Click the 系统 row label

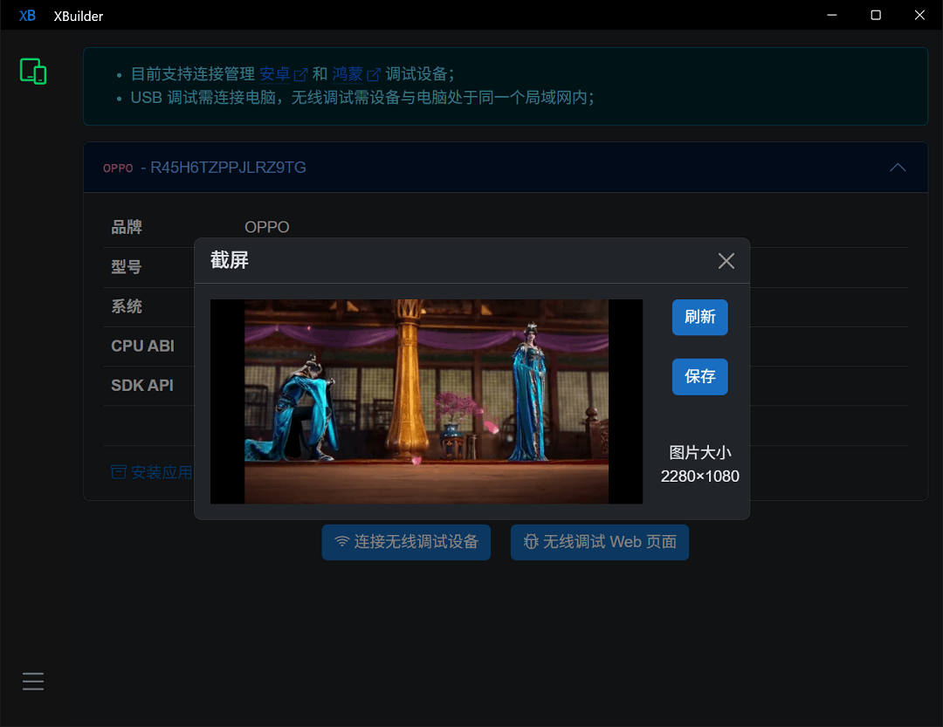tap(127, 306)
